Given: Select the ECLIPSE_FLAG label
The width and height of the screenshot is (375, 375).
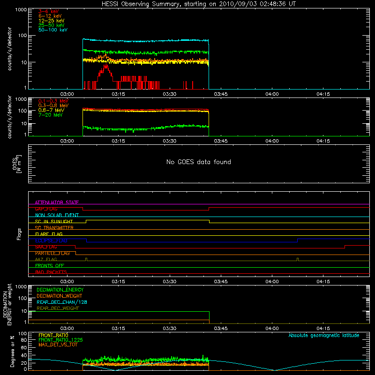Looking at the screenshot, I should 51,240.
